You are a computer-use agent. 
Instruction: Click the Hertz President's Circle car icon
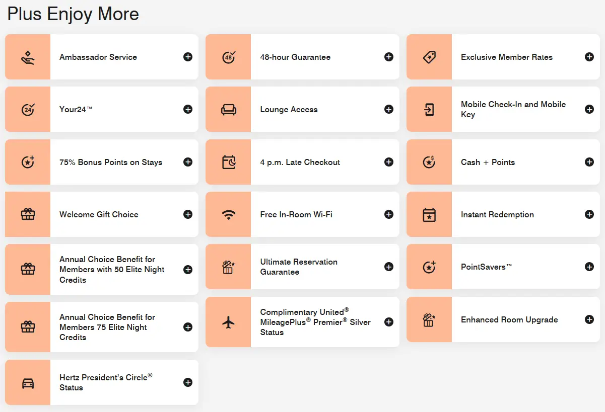tap(28, 383)
